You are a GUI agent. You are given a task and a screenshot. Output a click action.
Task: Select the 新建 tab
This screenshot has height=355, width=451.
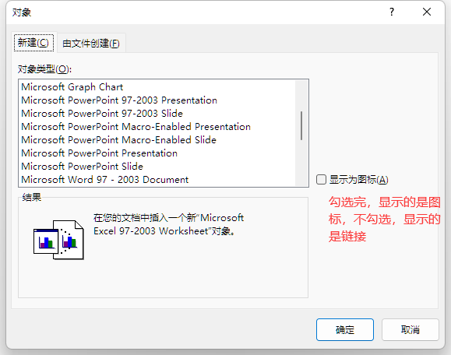33,43
